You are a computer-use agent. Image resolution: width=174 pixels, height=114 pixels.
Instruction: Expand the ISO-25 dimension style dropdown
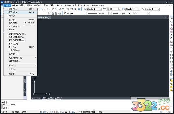coord(119,9)
